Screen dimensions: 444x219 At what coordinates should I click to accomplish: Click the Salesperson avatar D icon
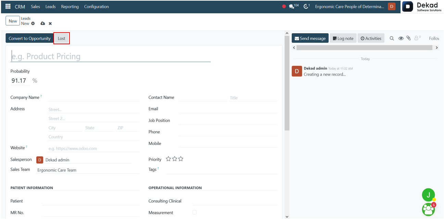pyautogui.click(x=40, y=160)
